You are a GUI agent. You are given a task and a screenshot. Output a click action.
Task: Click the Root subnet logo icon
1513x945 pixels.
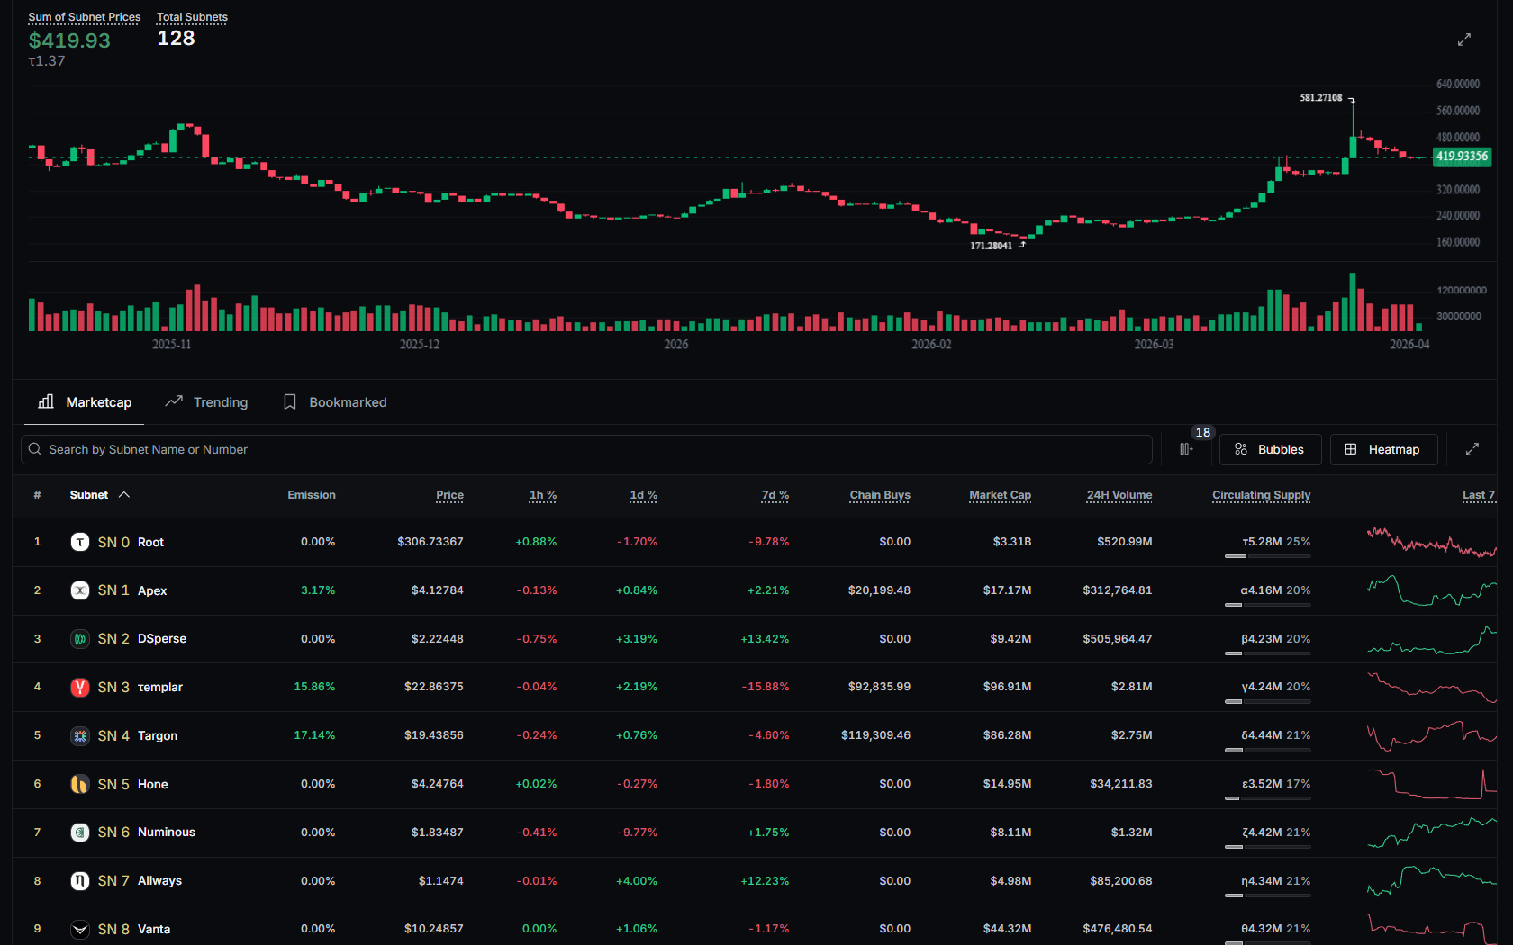click(80, 542)
